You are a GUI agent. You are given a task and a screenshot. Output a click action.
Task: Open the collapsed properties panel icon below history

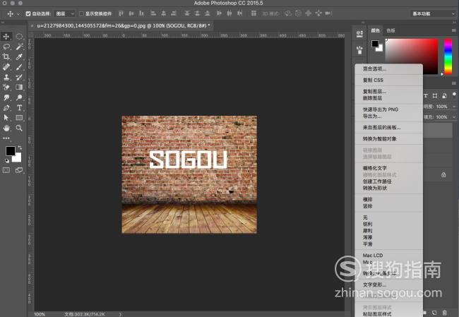click(359, 50)
